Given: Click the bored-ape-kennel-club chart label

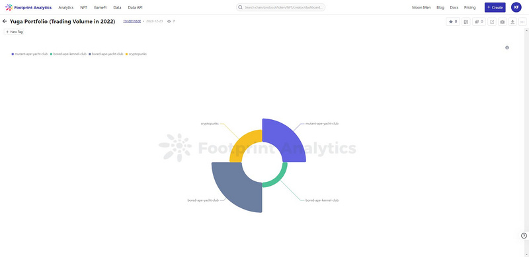Looking at the screenshot, I should [322, 200].
